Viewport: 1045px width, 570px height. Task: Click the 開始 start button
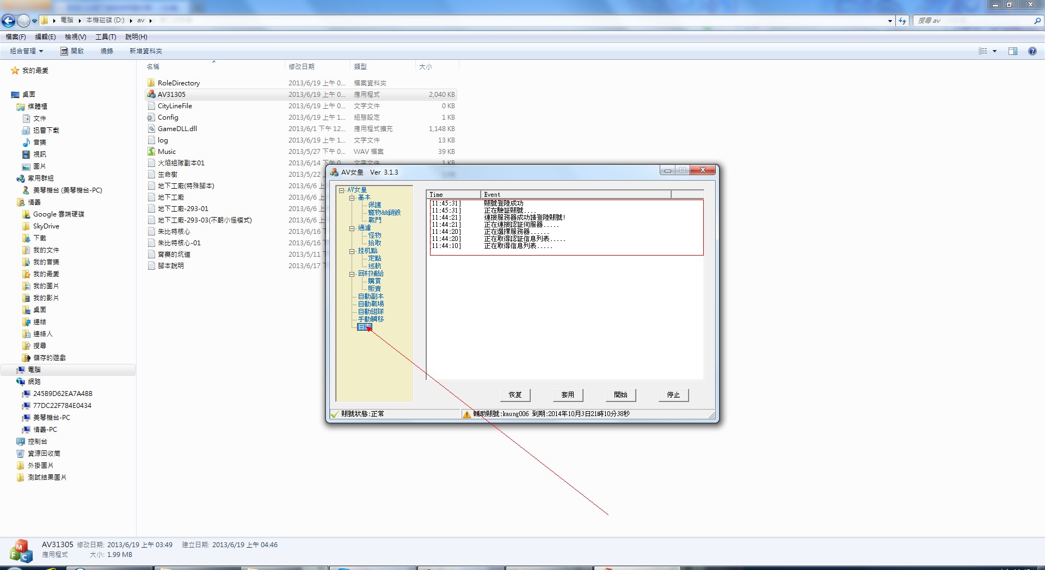click(x=620, y=395)
